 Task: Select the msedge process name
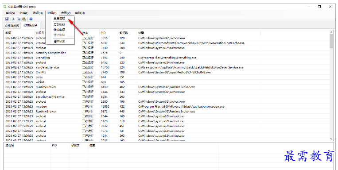(41, 106)
